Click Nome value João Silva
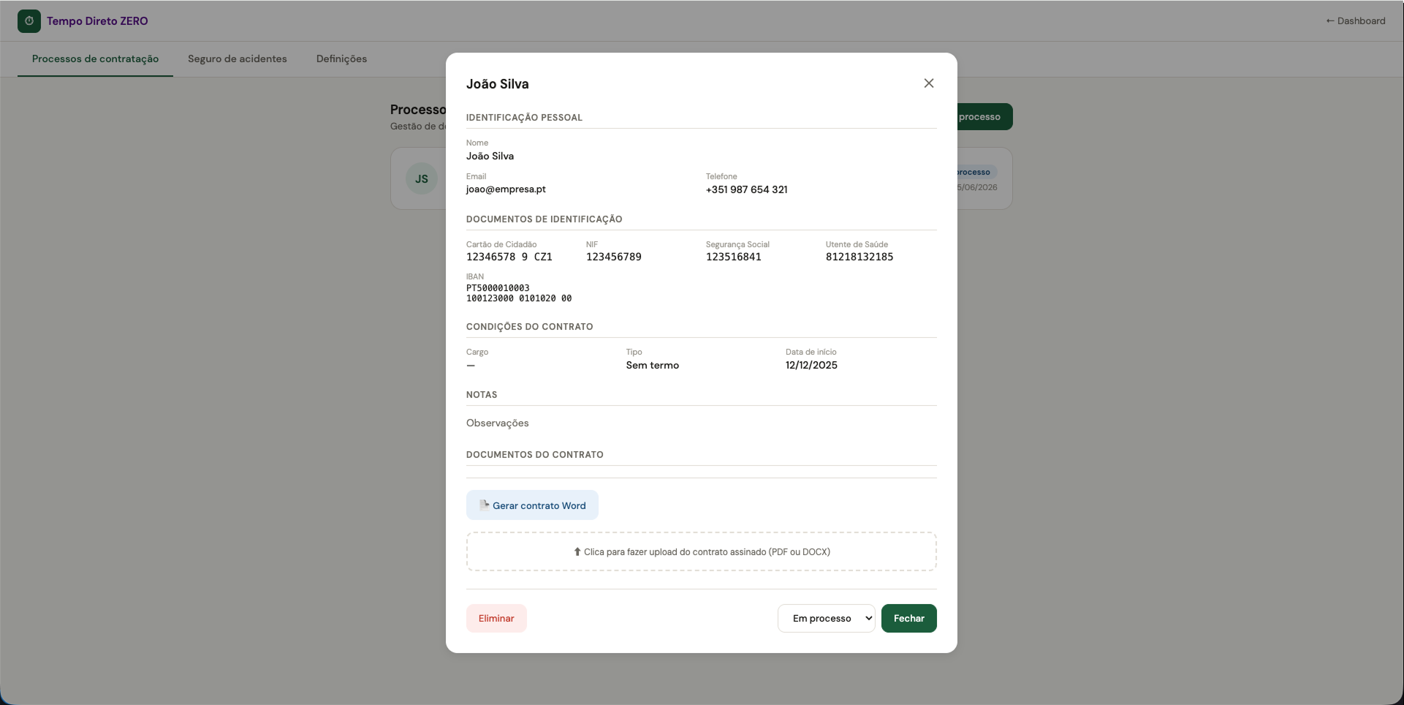This screenshot has height=705, width=1404. [490, 156]
